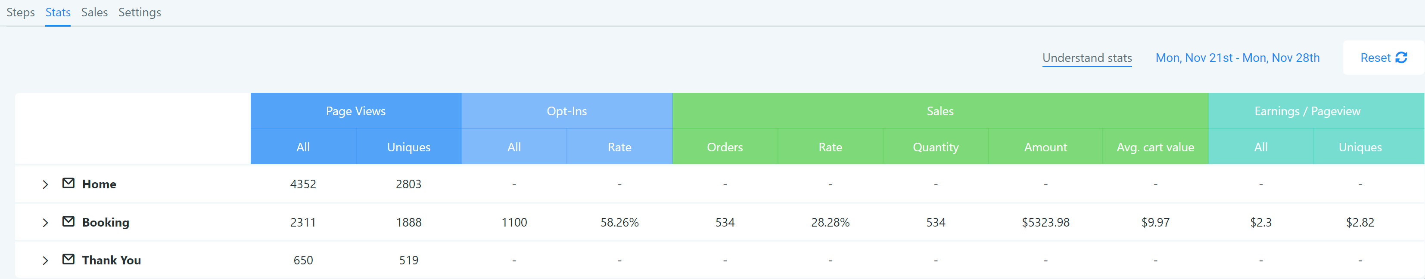The width and height of the screenshot is (1425, 279).
Task: Open the Nov 21st–28th date range picker
Action: (x=1237, y=58)
